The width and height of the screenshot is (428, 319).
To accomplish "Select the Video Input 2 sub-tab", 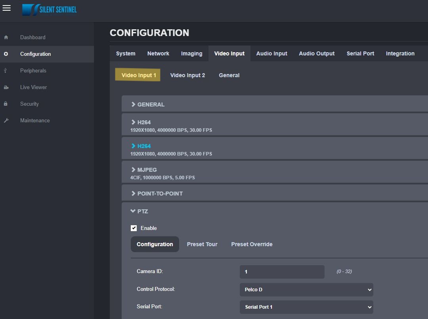I will [187, 75].
